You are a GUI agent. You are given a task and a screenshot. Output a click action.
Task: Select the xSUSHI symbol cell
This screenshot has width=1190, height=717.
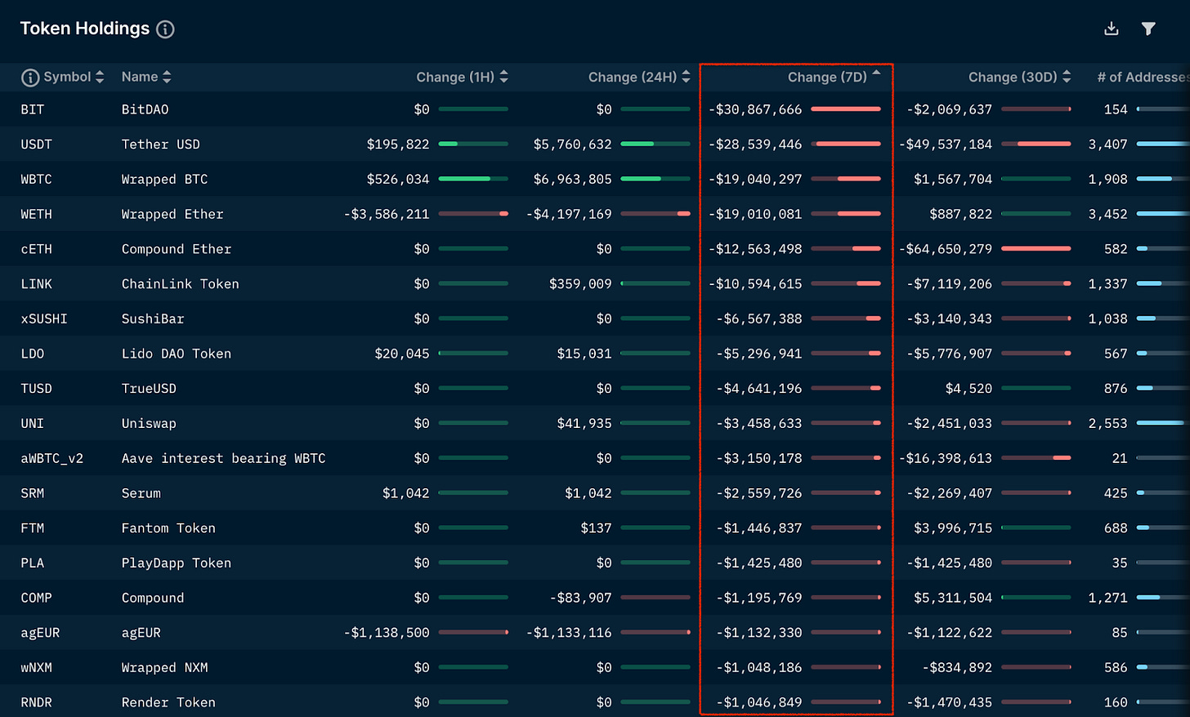click(x=44, y=319)
